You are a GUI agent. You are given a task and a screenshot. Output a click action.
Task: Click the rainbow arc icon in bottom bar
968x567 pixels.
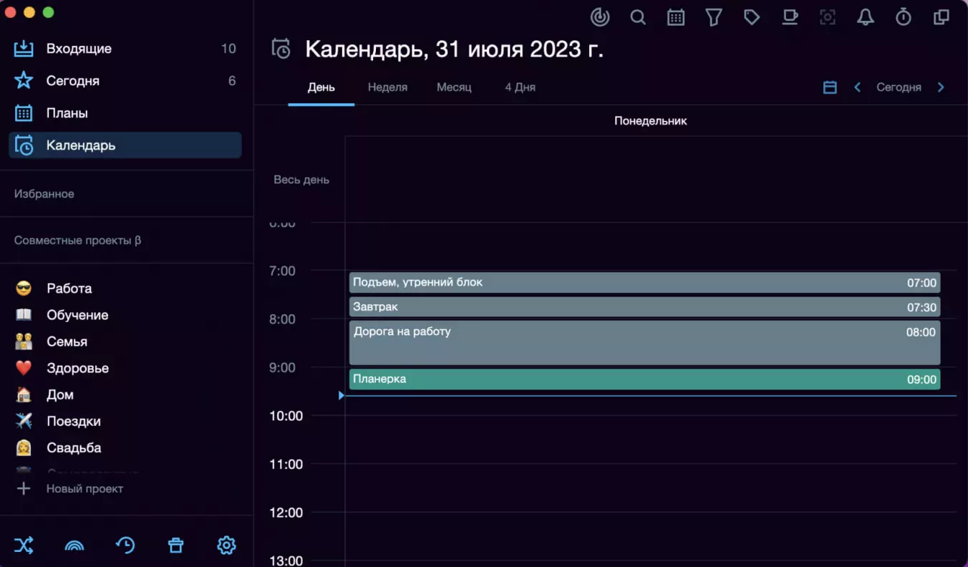(74, 546)
